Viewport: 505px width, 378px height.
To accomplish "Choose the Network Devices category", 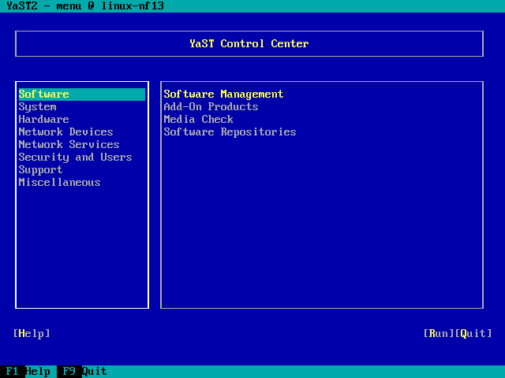I will (x=65, y=132).
